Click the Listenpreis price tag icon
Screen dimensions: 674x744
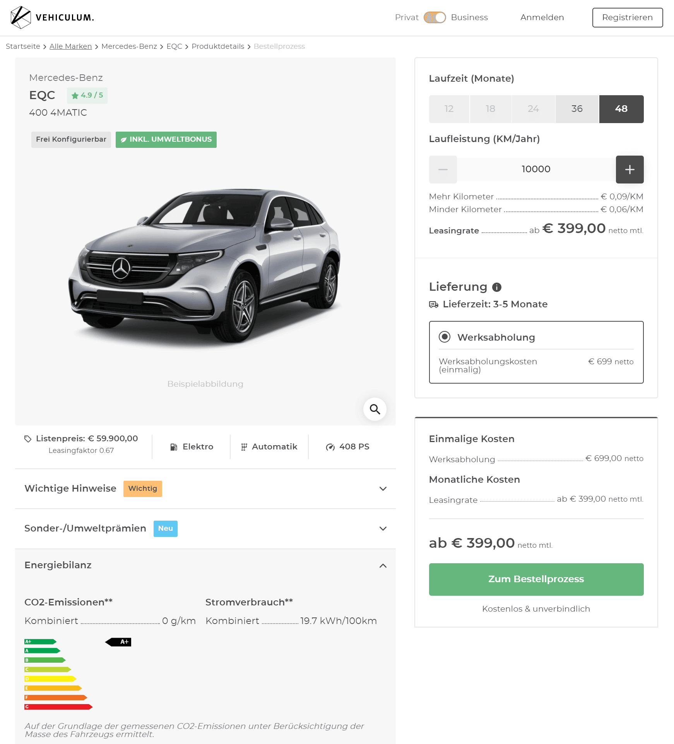28,439
